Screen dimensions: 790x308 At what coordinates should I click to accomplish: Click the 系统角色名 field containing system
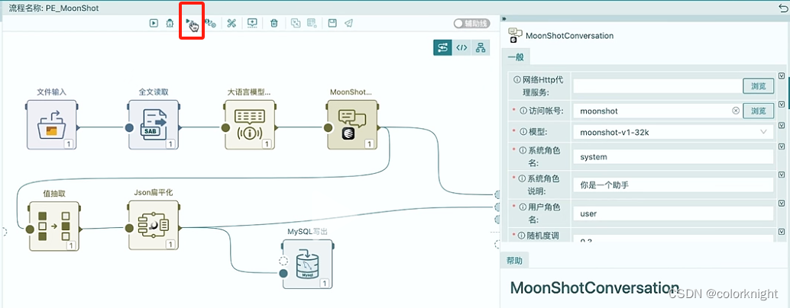click(672, 157)
